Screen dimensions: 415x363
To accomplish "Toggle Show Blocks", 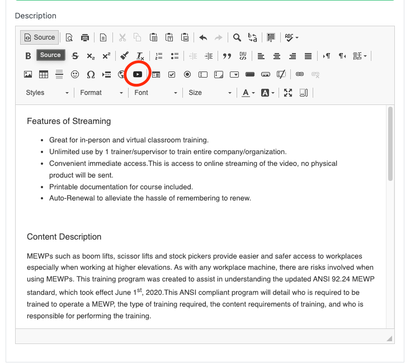I will pos(304,93).
